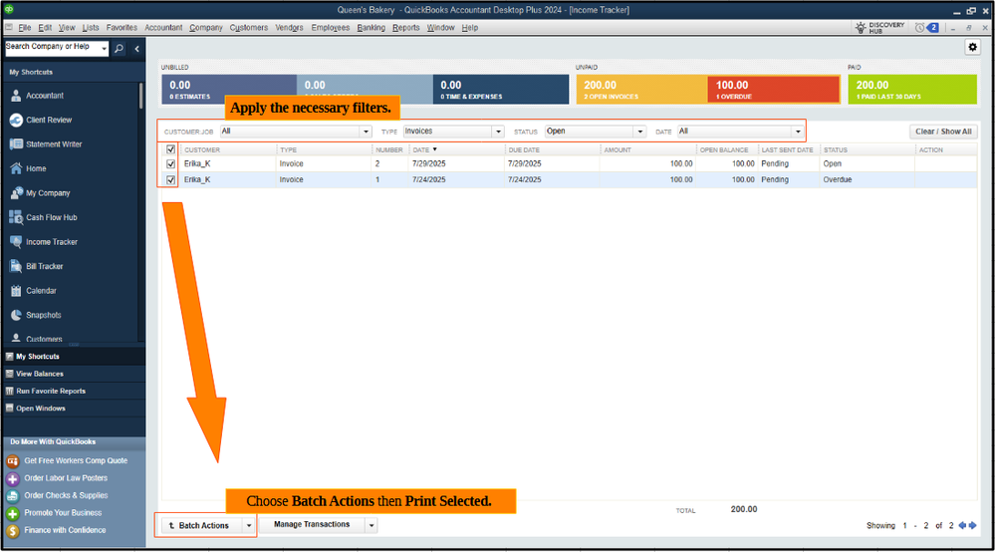Focus the Search Company or Help field
This screenshot has width=995, height=552.
(x=53, y=49)
